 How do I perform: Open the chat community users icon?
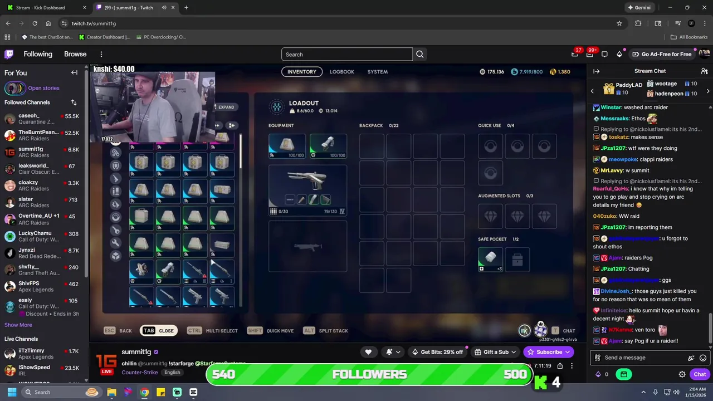tap(704, 71)
